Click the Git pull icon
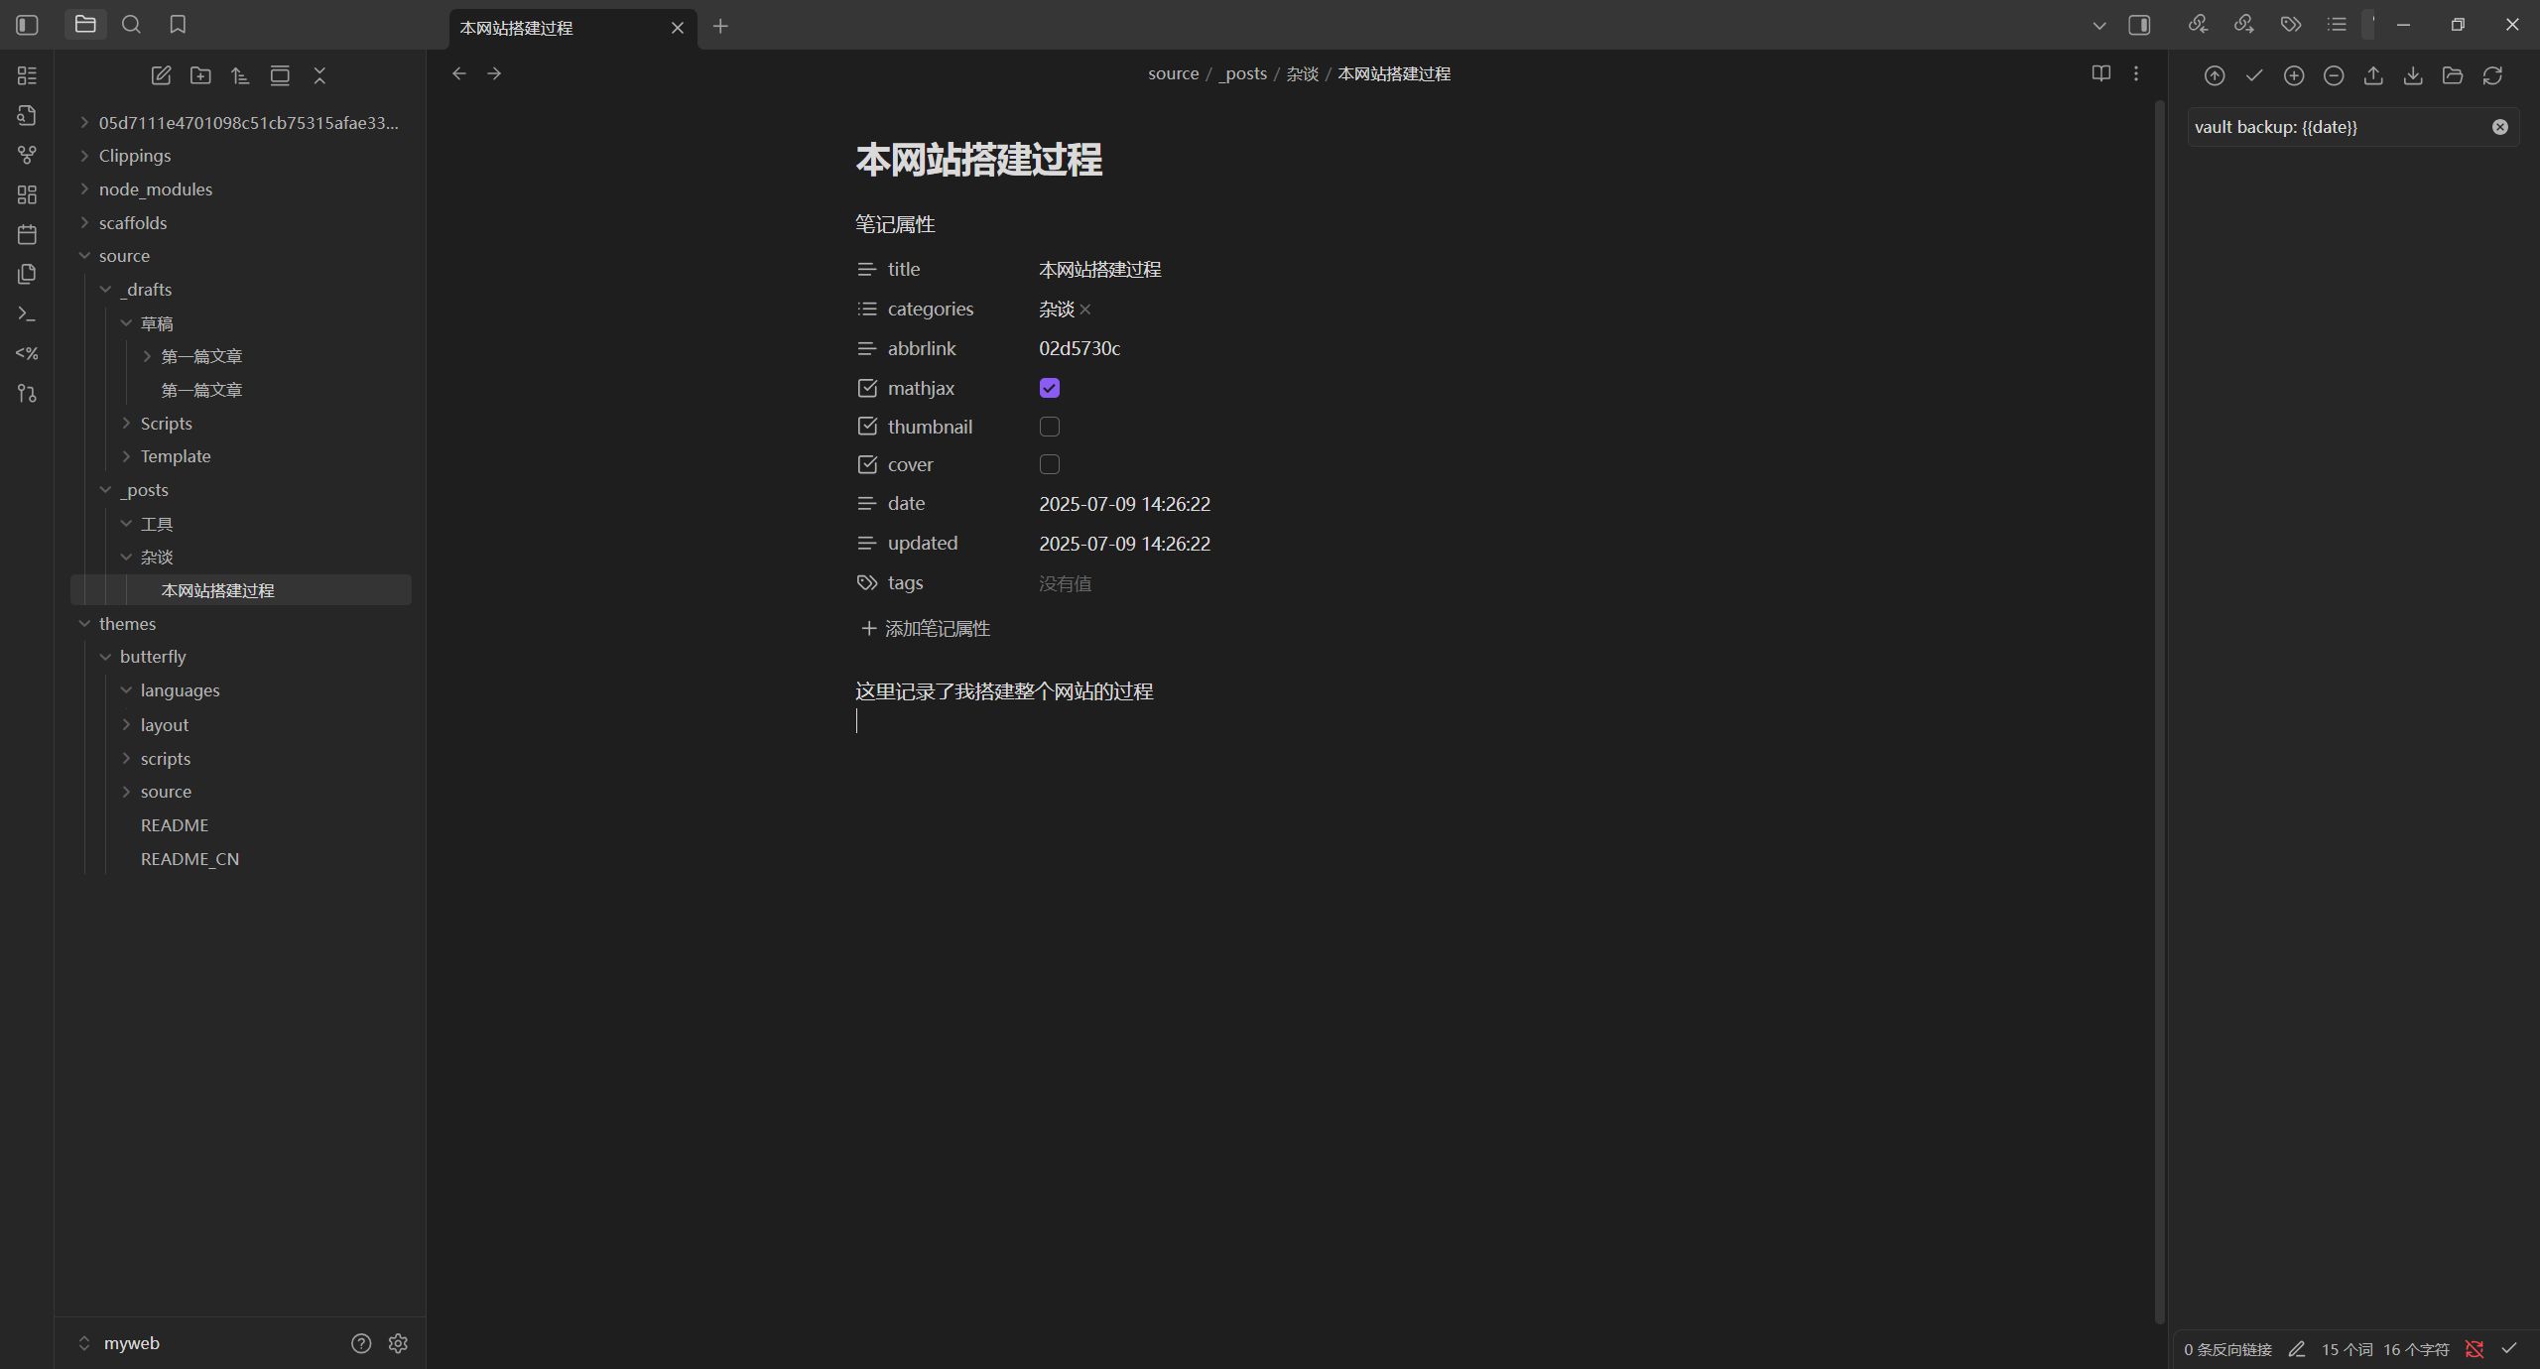2540x1369 pixels. pos(2412,75)
